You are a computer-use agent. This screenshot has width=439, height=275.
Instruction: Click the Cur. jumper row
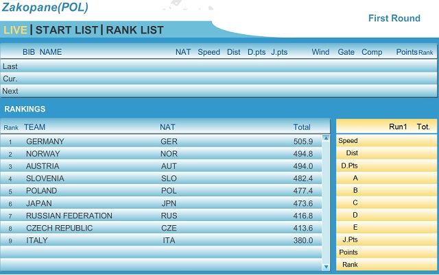click(218, 79)
